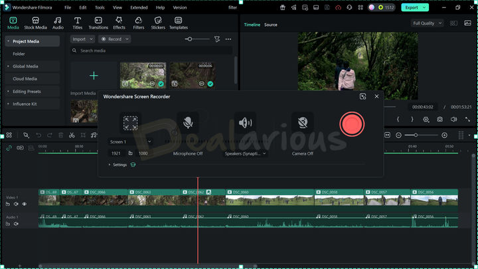Lock the Audio 1 track
Viewport: 478px width, 269px height.
tap(7, 224)
